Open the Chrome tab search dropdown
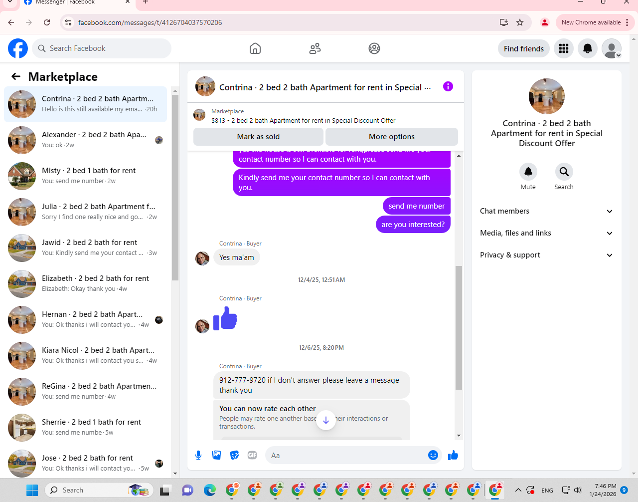Image resolution: width=638 pixels, height=502 pixels. click(10, 2)
